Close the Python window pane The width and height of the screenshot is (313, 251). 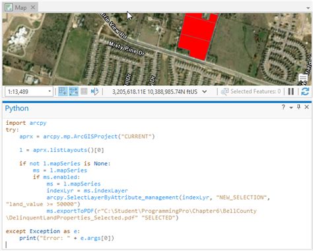(306, 107)
